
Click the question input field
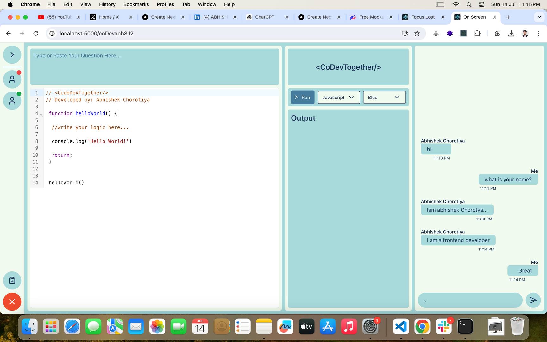(154, 66)
